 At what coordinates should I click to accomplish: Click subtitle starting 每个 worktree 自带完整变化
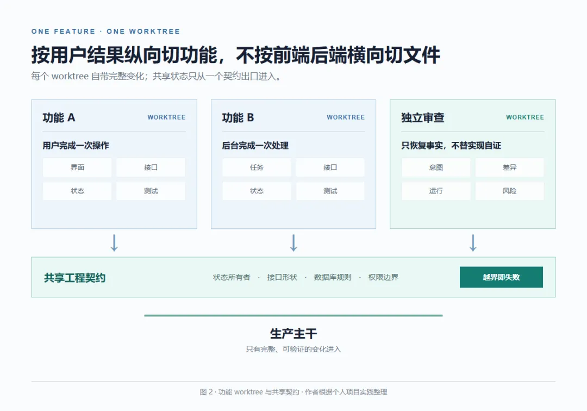coord(156,76)
